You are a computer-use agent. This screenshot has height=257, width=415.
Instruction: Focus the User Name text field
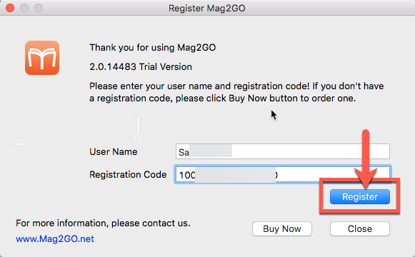[283, 151]
